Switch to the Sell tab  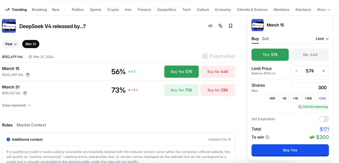point(265,39)
